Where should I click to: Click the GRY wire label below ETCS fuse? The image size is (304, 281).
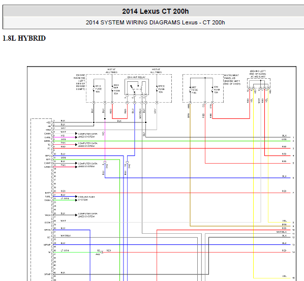[155, 111]
